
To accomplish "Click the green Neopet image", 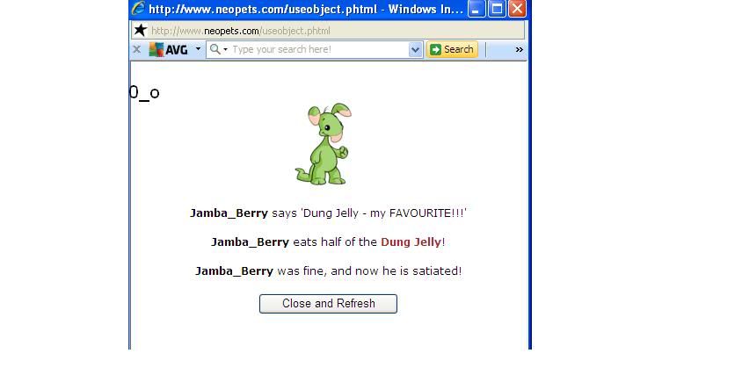I will pos(324,144).
